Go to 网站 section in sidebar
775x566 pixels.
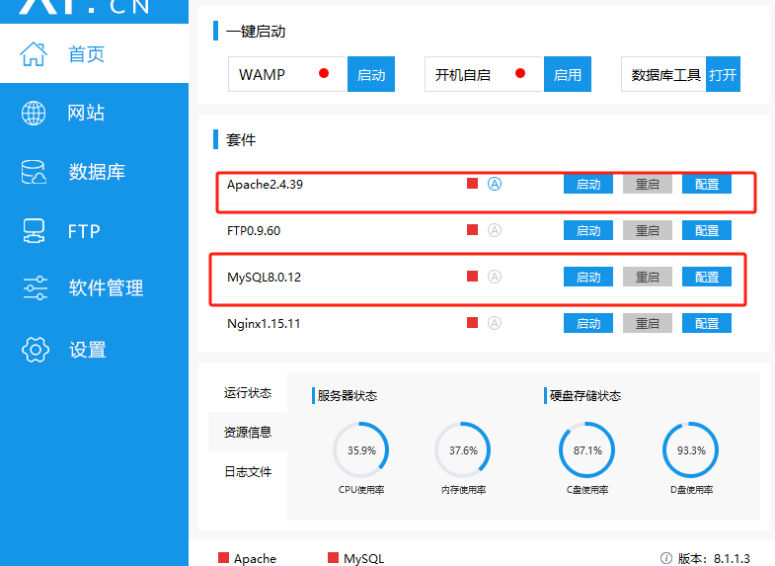94,113
